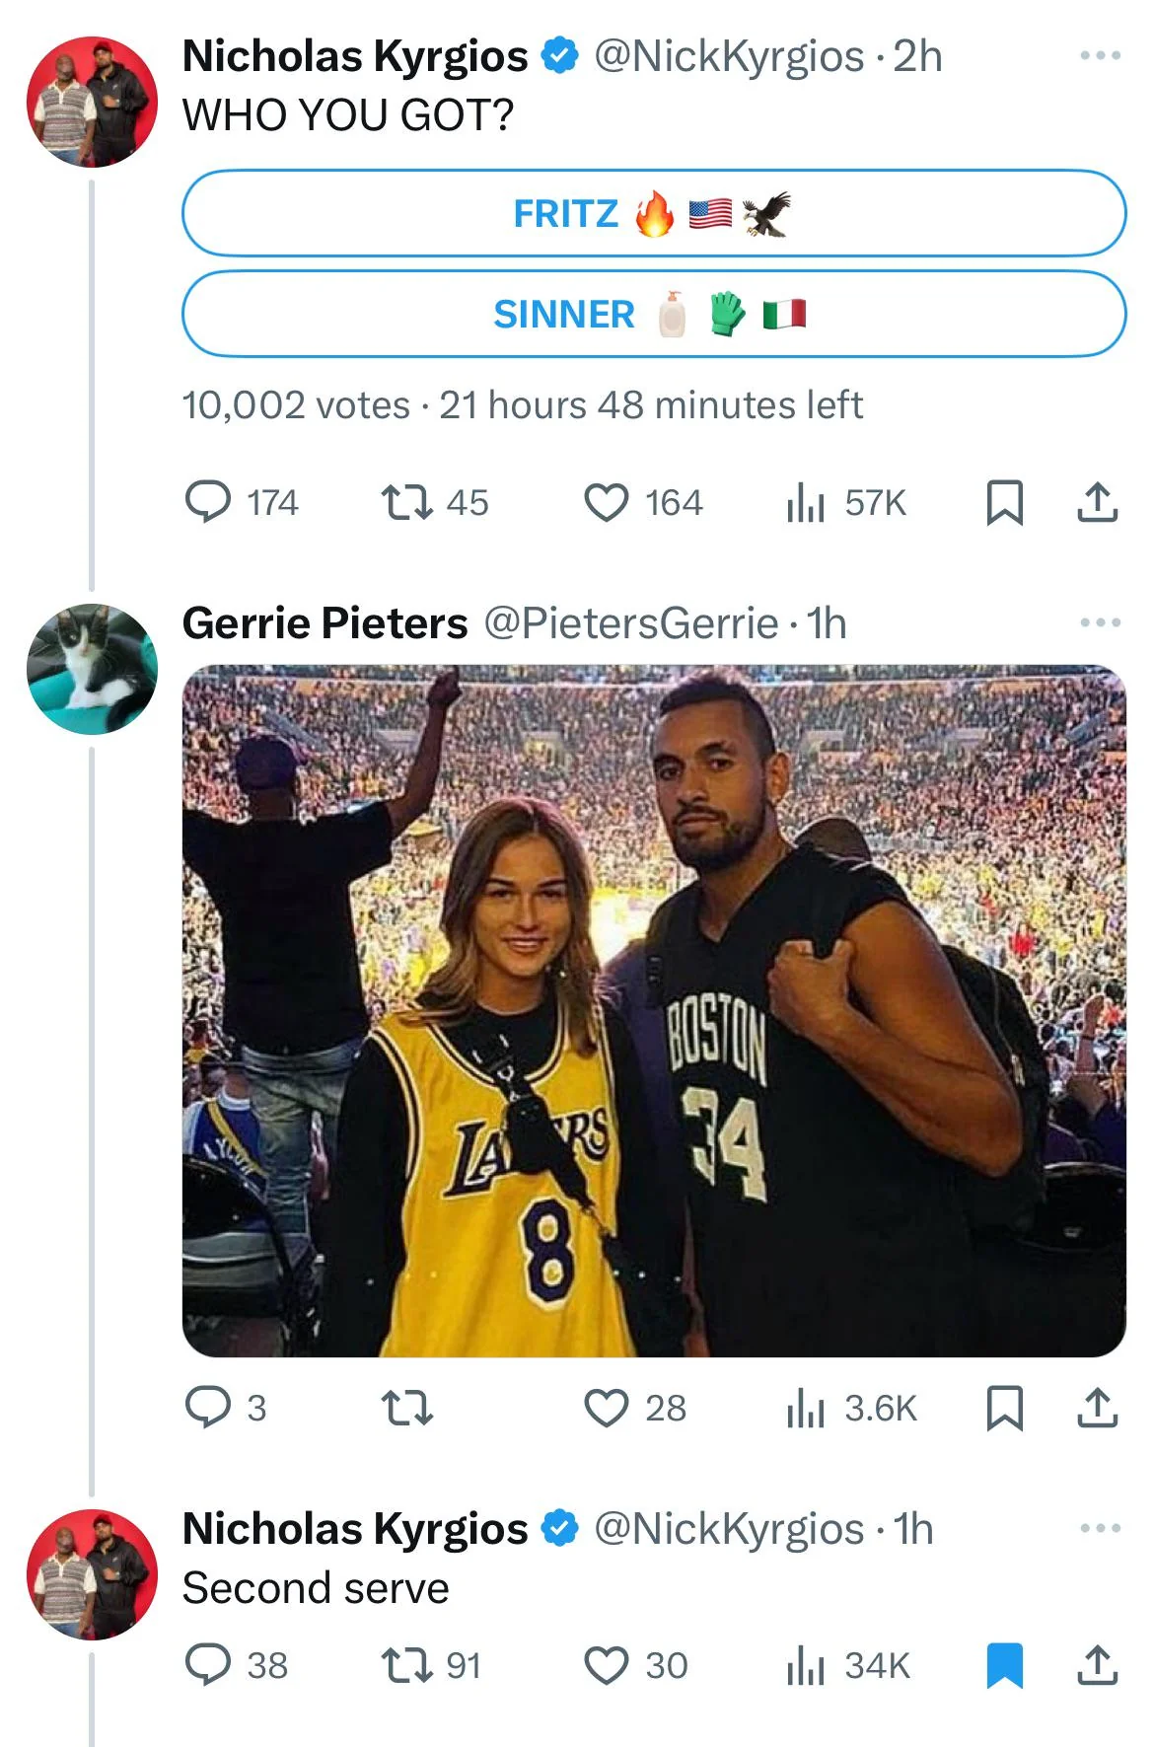This screenshot has height=1747, width=1154.
Task: Like the poll tweet with 164 likes
Action: [643, 502]
